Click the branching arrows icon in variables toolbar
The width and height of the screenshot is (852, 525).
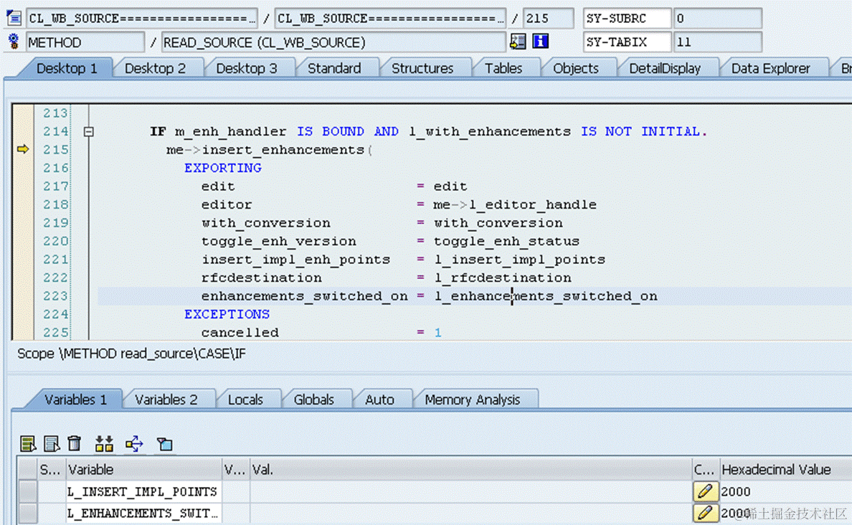coord(134,443)
